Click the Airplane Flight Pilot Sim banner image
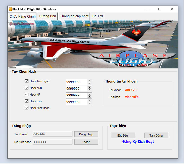The image size is (184, 164). [93, 44]
